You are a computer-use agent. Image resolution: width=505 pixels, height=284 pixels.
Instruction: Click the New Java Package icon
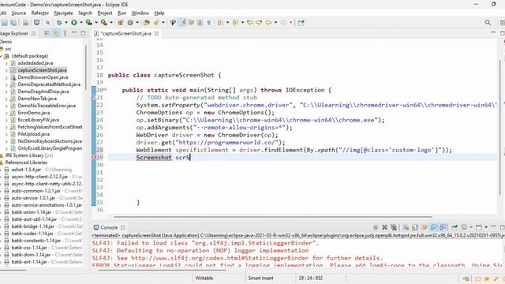pyautogui.click(x=121, y=23)
